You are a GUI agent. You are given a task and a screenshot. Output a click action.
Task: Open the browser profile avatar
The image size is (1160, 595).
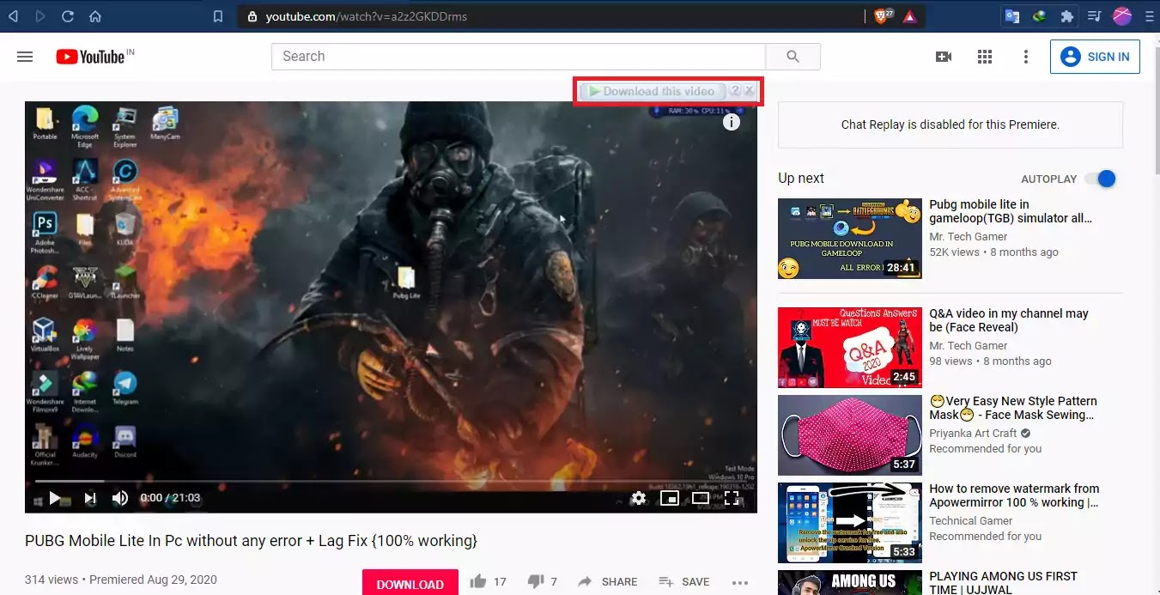1121,15
